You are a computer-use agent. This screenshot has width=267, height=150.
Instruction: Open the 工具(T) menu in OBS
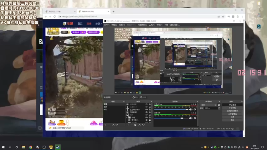coord(152,25)
